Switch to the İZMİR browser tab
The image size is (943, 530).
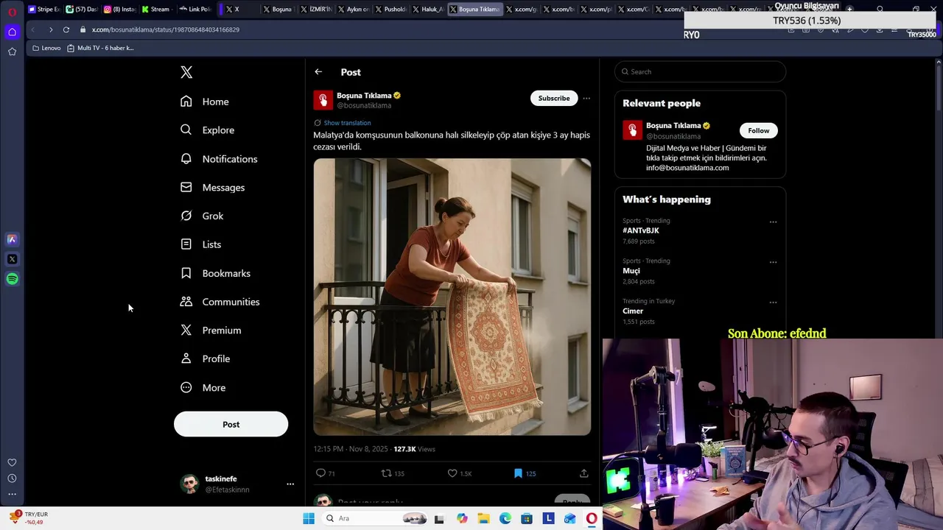coord(317,9)
